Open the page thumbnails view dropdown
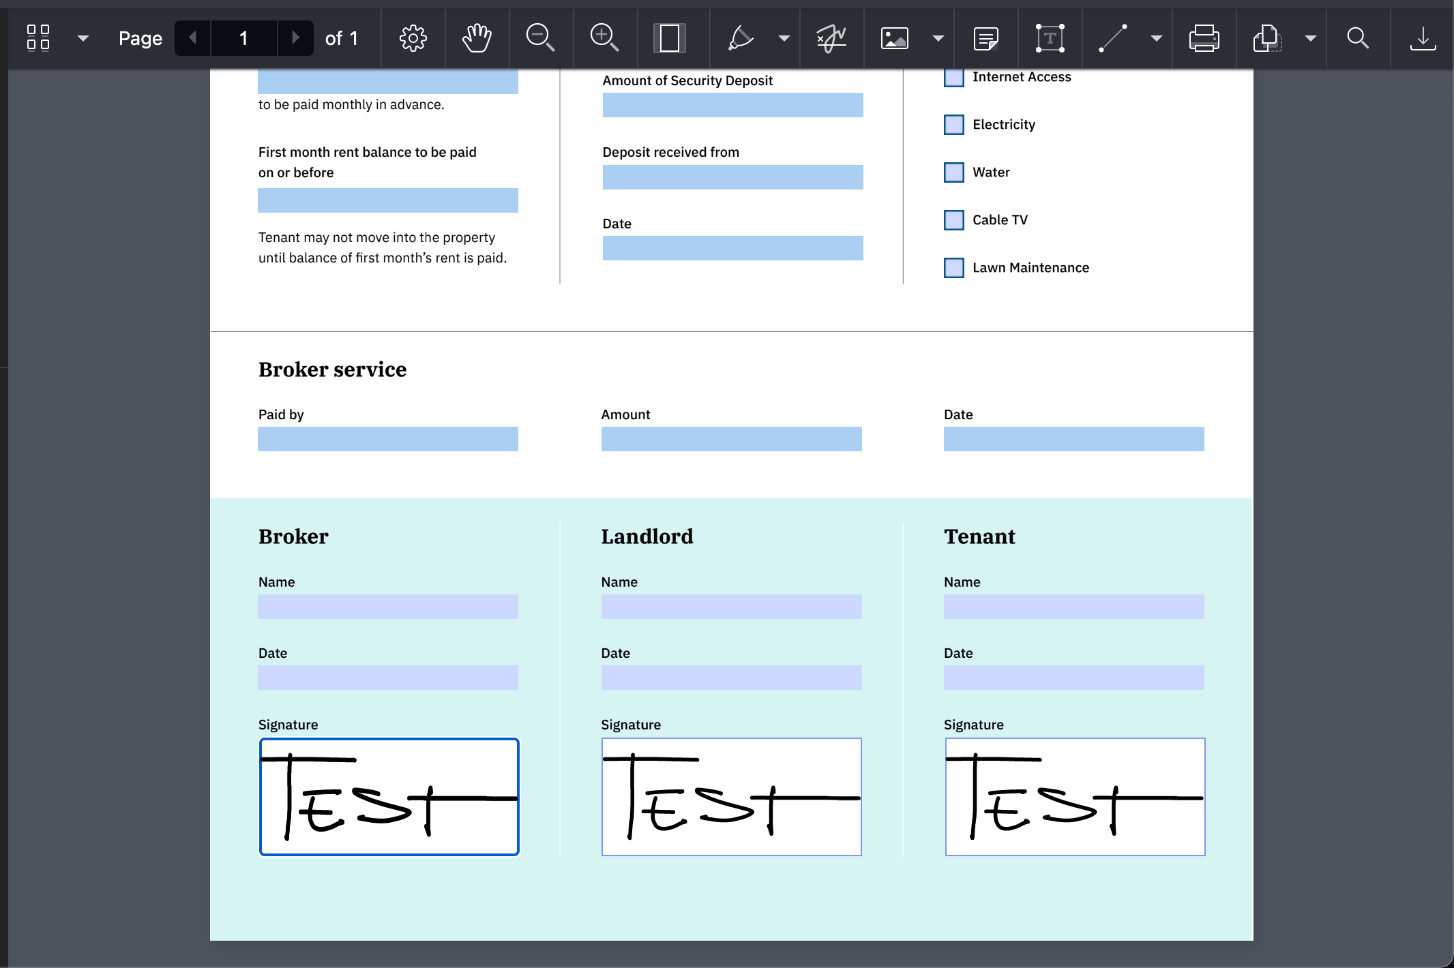The height and width of the screenshot is (968, 1454). point(83,38)
